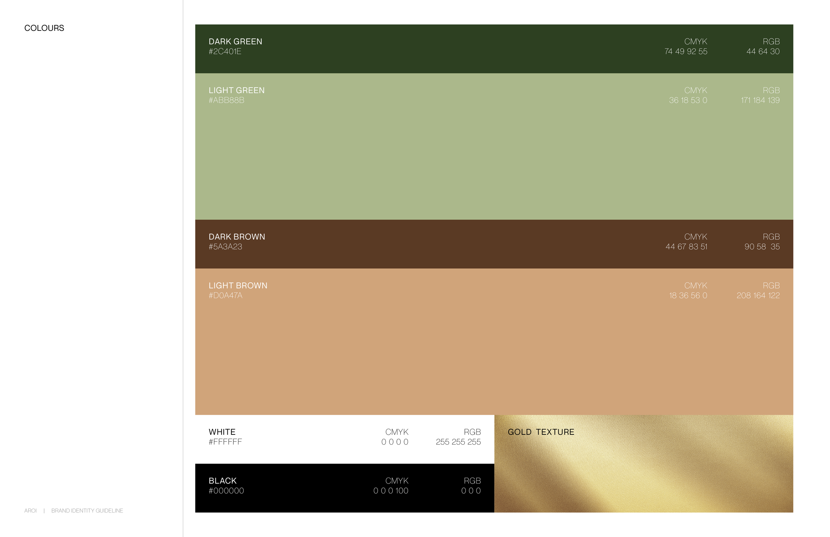This screenshot has height=537, width=830.
Task: Click hex code #000000
Action: pyautogui.click(x=226, y=491)
